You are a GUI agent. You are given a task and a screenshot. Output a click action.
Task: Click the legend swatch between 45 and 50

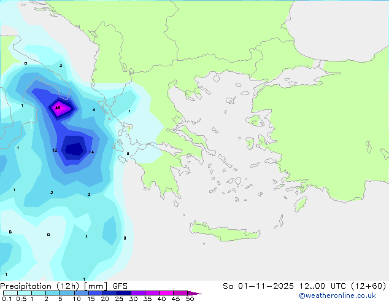click(x=180, y=293)
